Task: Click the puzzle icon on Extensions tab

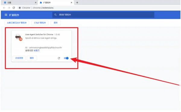Action: 41,2
